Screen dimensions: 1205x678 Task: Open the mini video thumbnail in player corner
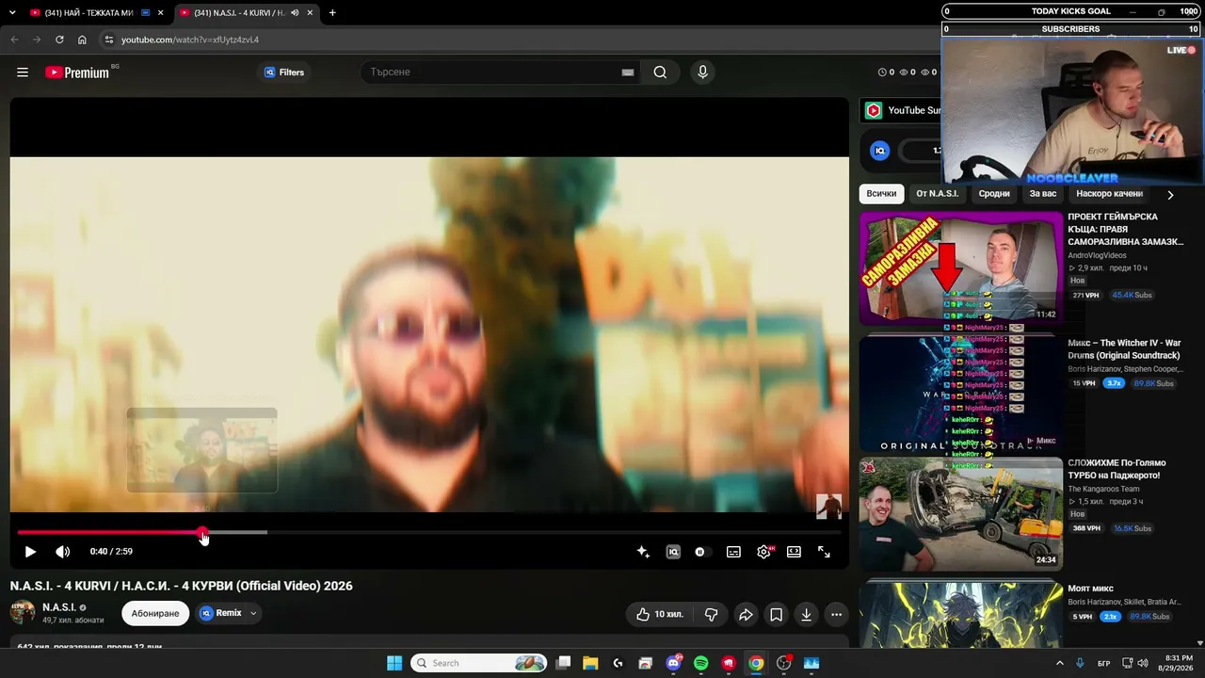(x=828, y=507)
